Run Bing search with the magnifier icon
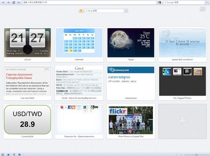The height and width of the screenshot is (156, 210). click(x=126, y=11)
